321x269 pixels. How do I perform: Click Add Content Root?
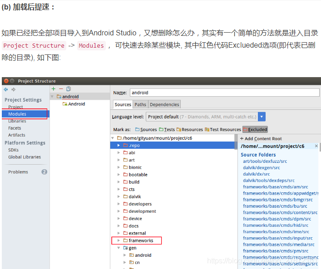261,139
